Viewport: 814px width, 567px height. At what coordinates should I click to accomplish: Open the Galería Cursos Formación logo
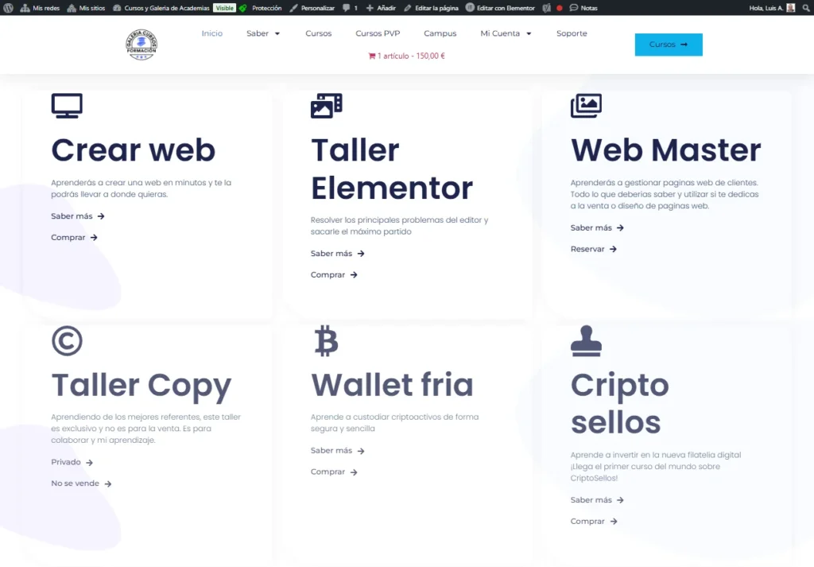[x=141, y=45]
